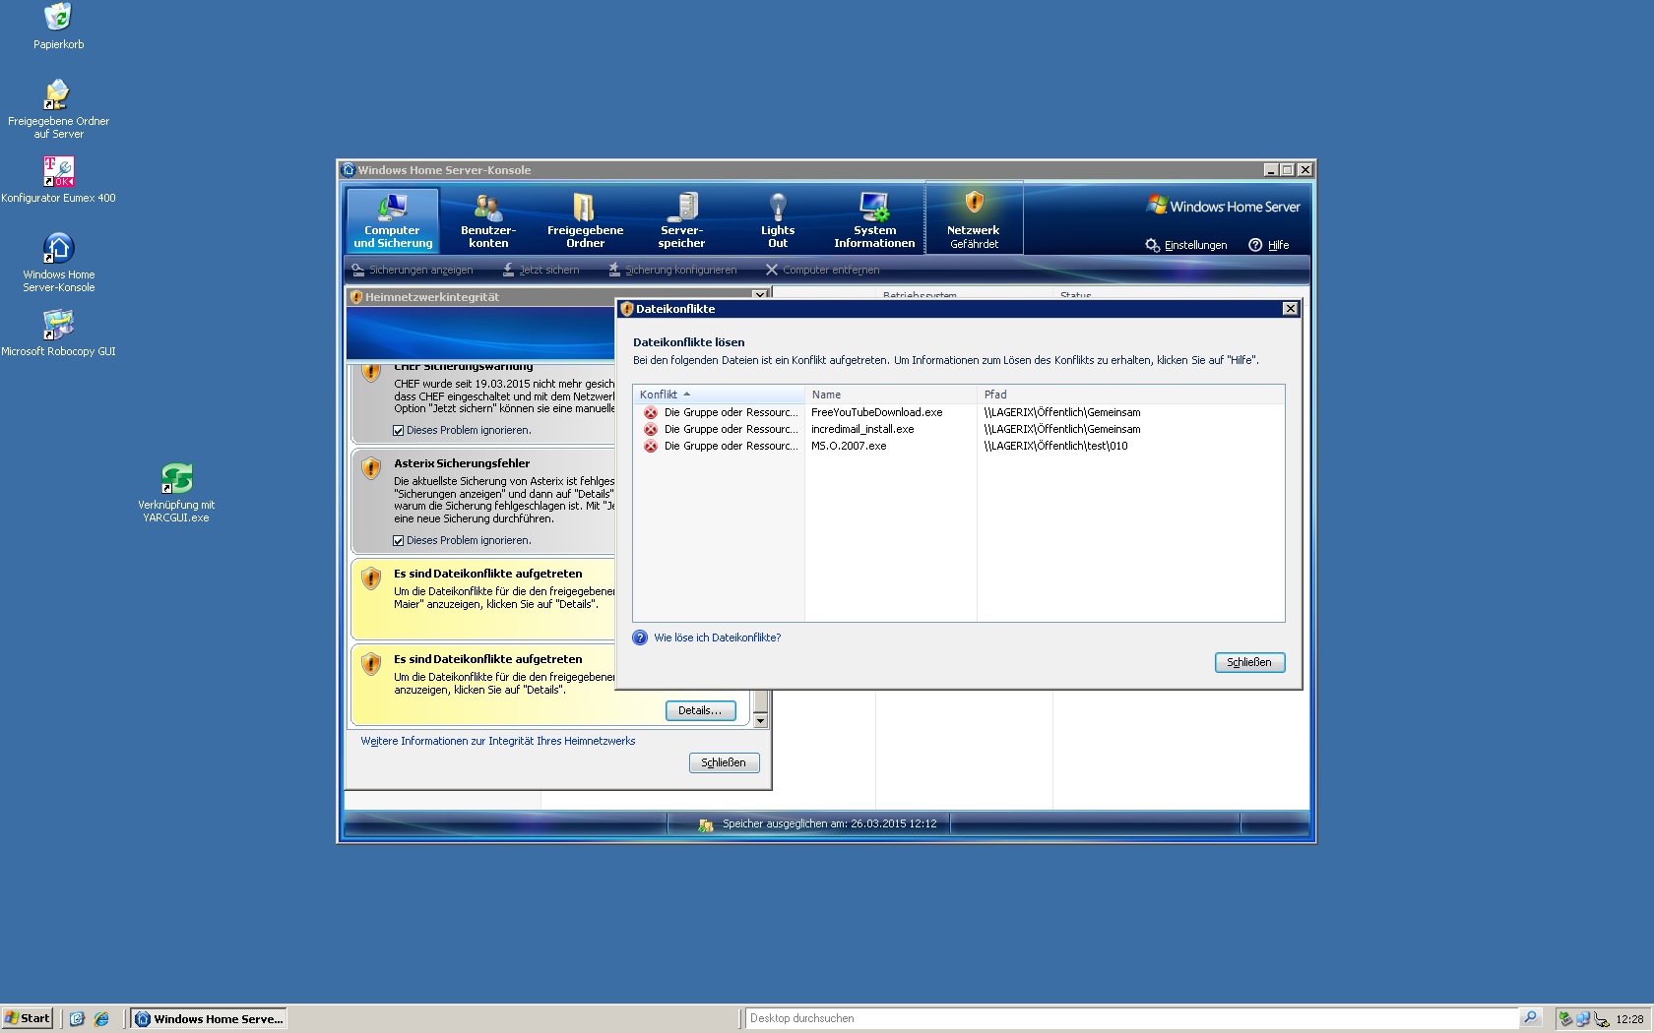Close Dateikonflikte dialog with X
This screenshot has width=1654, height=1033.
pos(1290,309)
